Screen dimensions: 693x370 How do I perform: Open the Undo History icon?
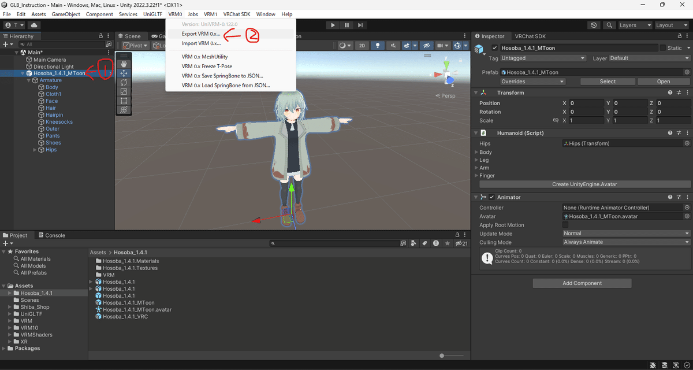594,25
